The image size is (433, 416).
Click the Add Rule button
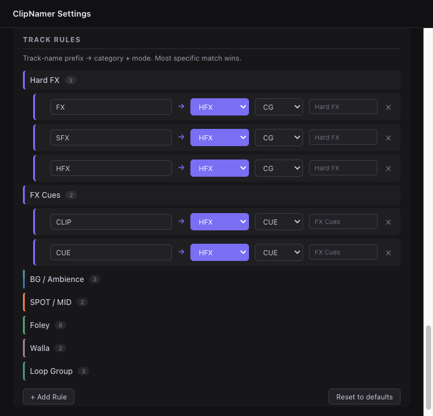pos(48,397)
